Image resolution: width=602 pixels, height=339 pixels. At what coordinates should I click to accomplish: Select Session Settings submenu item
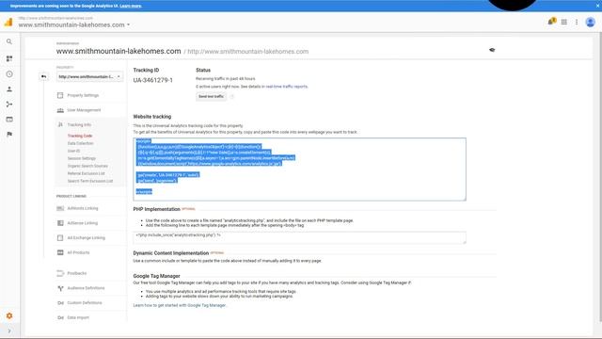[82, 158]
